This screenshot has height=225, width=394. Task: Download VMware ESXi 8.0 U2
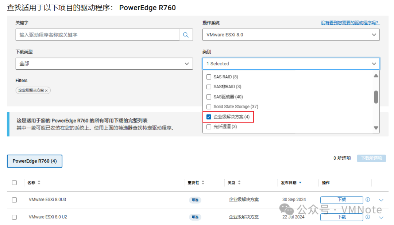click(x=341, y=217)
